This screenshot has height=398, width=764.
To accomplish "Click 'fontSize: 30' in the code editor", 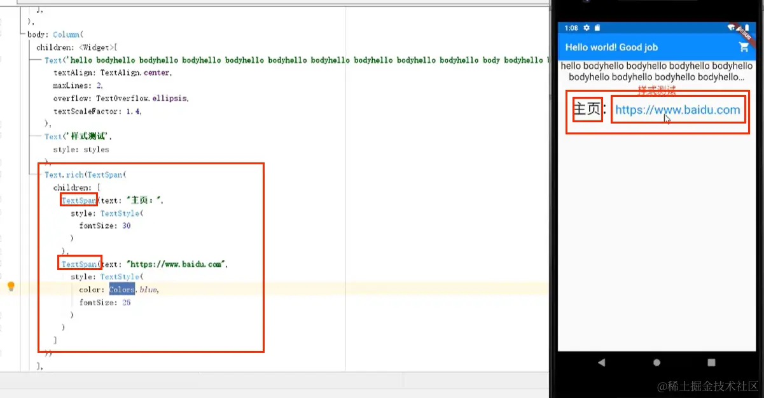I will (x=105, y=225).
